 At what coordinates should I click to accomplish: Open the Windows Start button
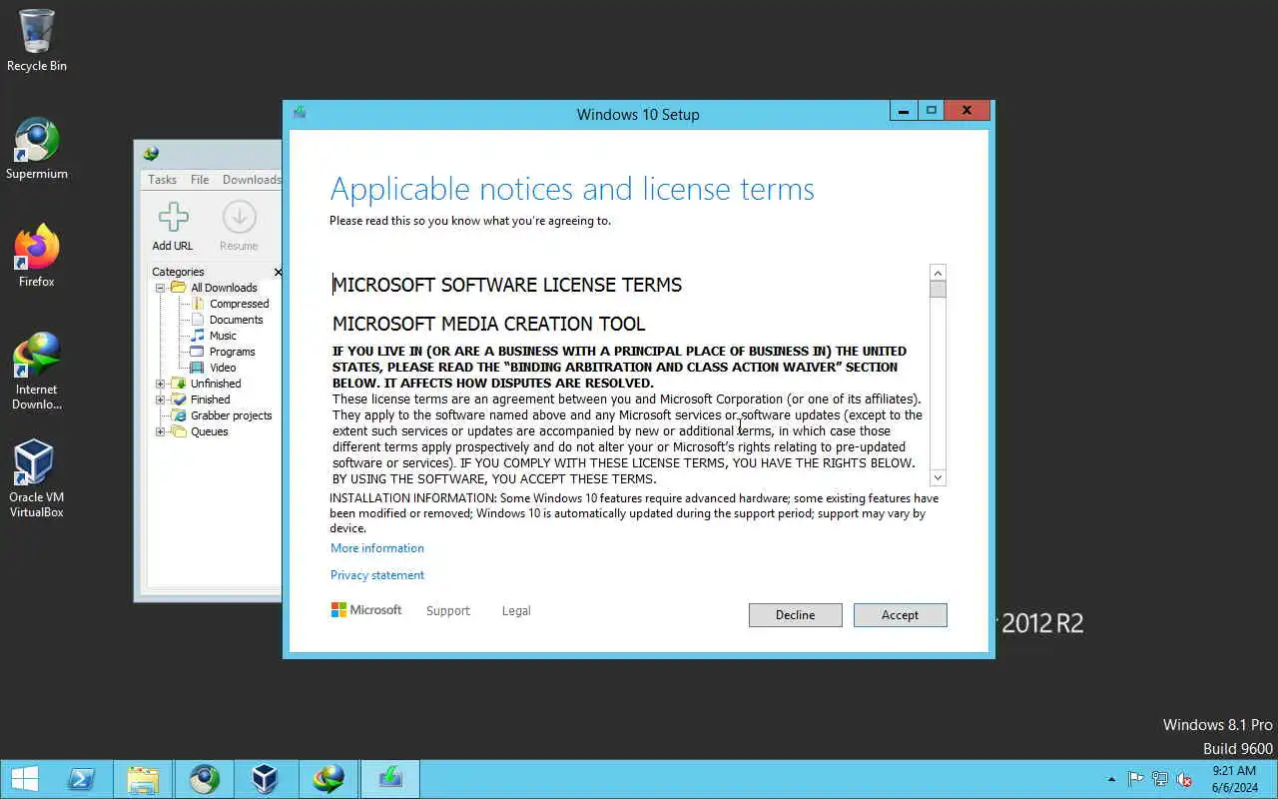tap(25, 779)
